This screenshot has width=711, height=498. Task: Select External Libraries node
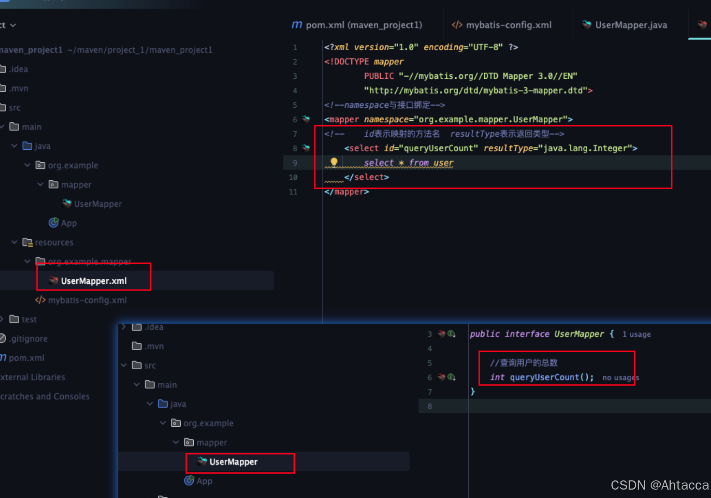(x=33, y=377)
